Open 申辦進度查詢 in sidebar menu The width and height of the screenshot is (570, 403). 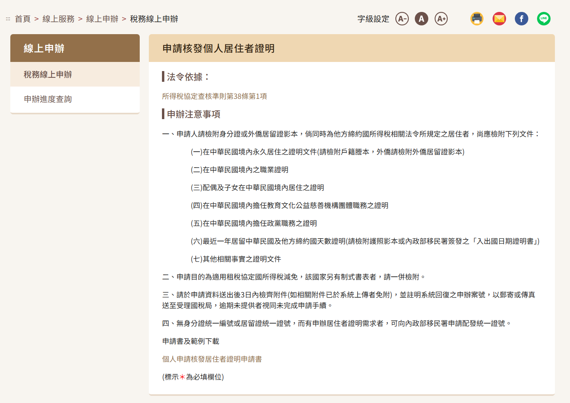click(x=75, y=99)
